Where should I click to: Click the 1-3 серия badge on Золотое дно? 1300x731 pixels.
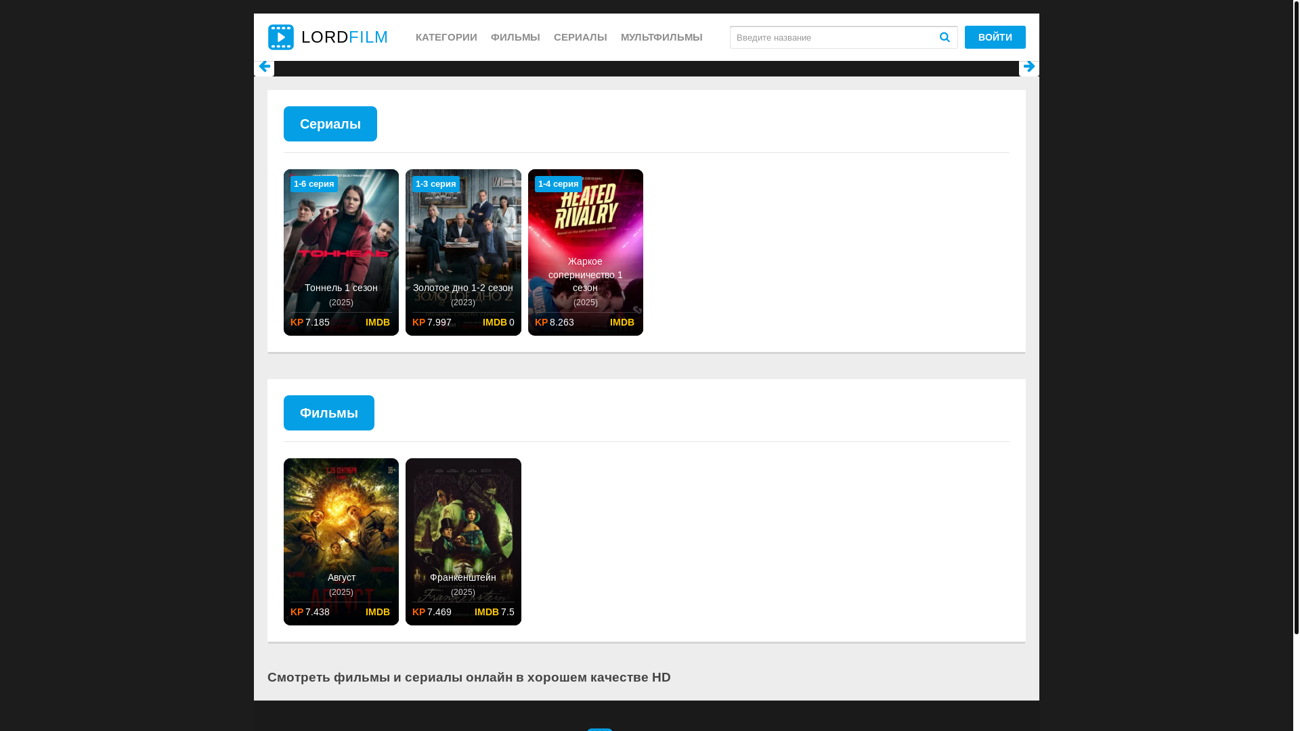click(x=436, y=184)
